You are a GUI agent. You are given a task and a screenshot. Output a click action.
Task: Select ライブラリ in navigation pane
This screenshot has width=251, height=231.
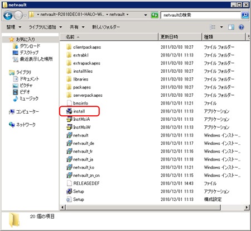click(x=23, y=72)
